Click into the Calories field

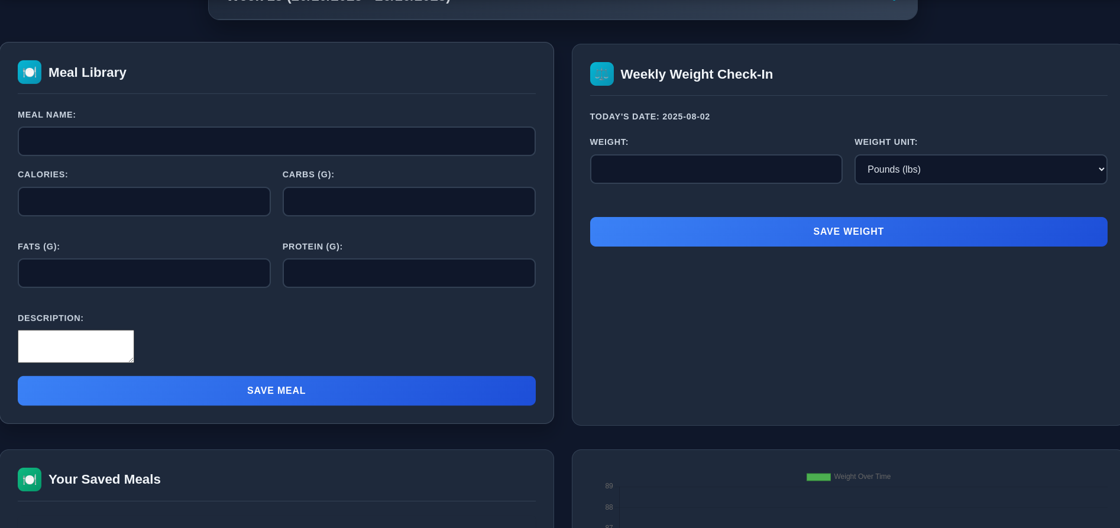point(144,202)
